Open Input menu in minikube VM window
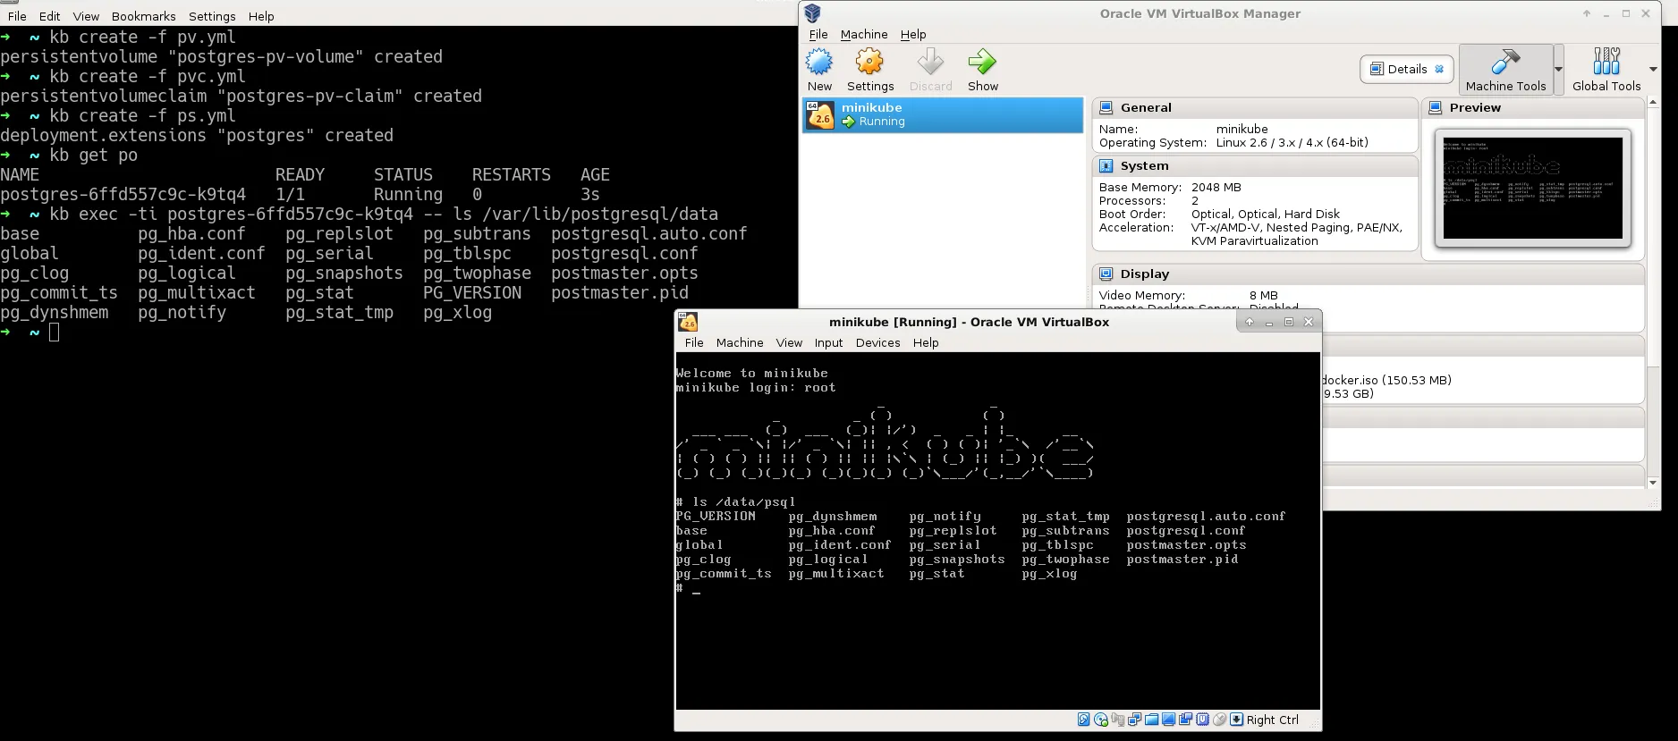This screenshot has width=1678, height=741. 828,342
